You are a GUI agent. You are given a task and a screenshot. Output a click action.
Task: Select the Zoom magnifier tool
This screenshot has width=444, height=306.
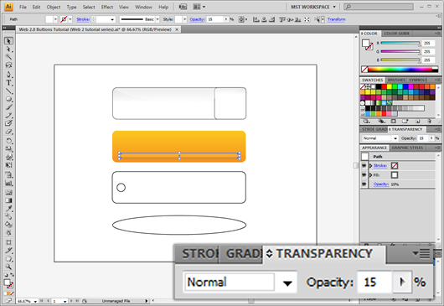(8, 267)
